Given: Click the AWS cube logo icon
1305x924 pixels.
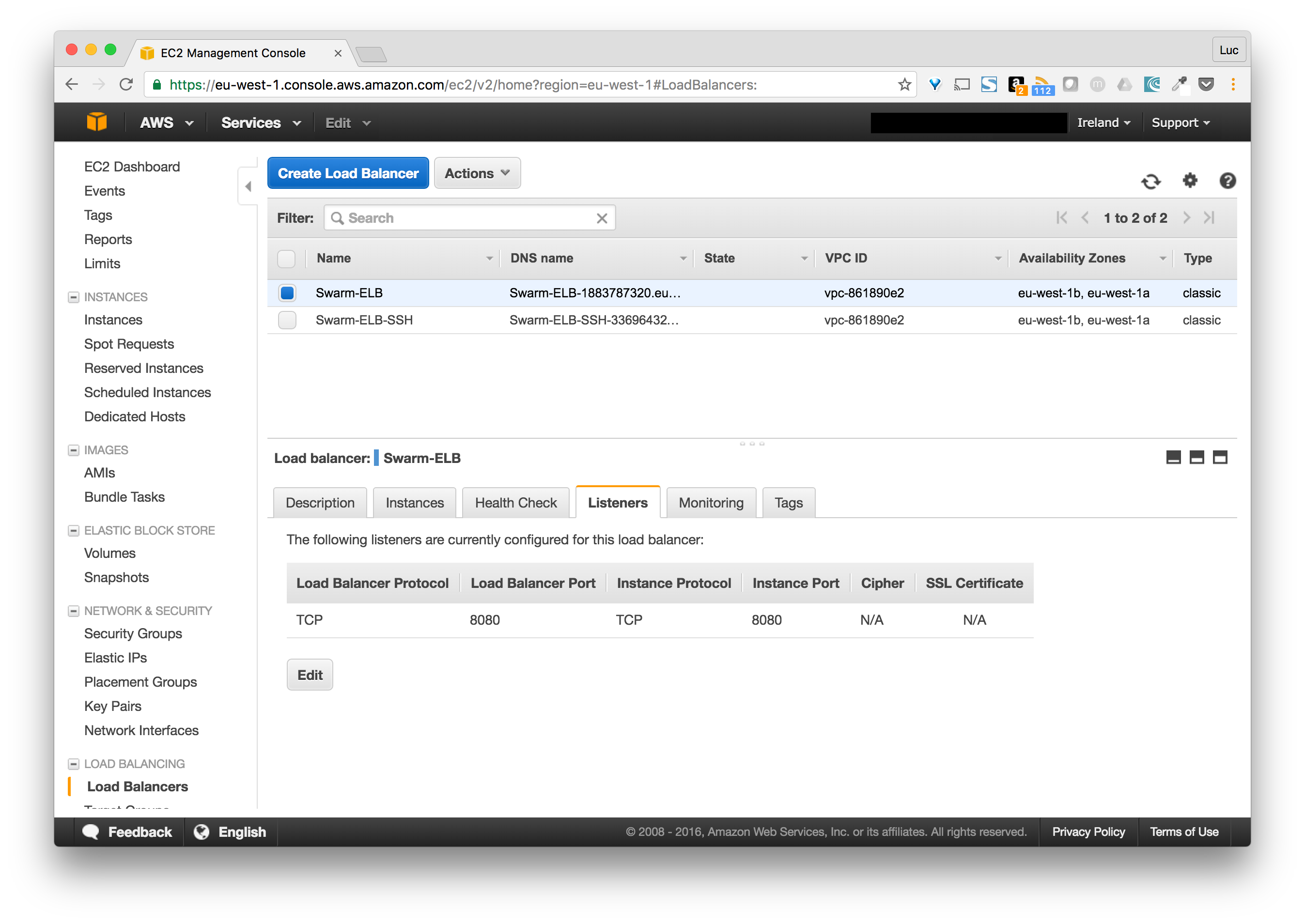Looking at the screenshot, I should pyautogui.click(x=97, y=123).
